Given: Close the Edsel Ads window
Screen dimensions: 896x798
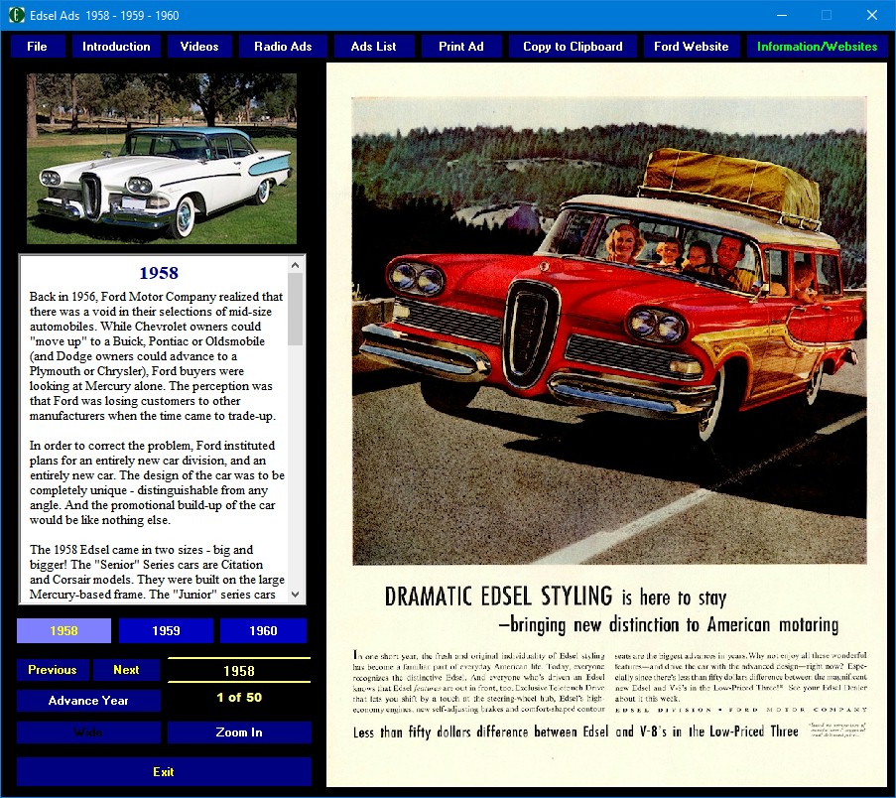Looking at the screenshot, I should (872, 15).
